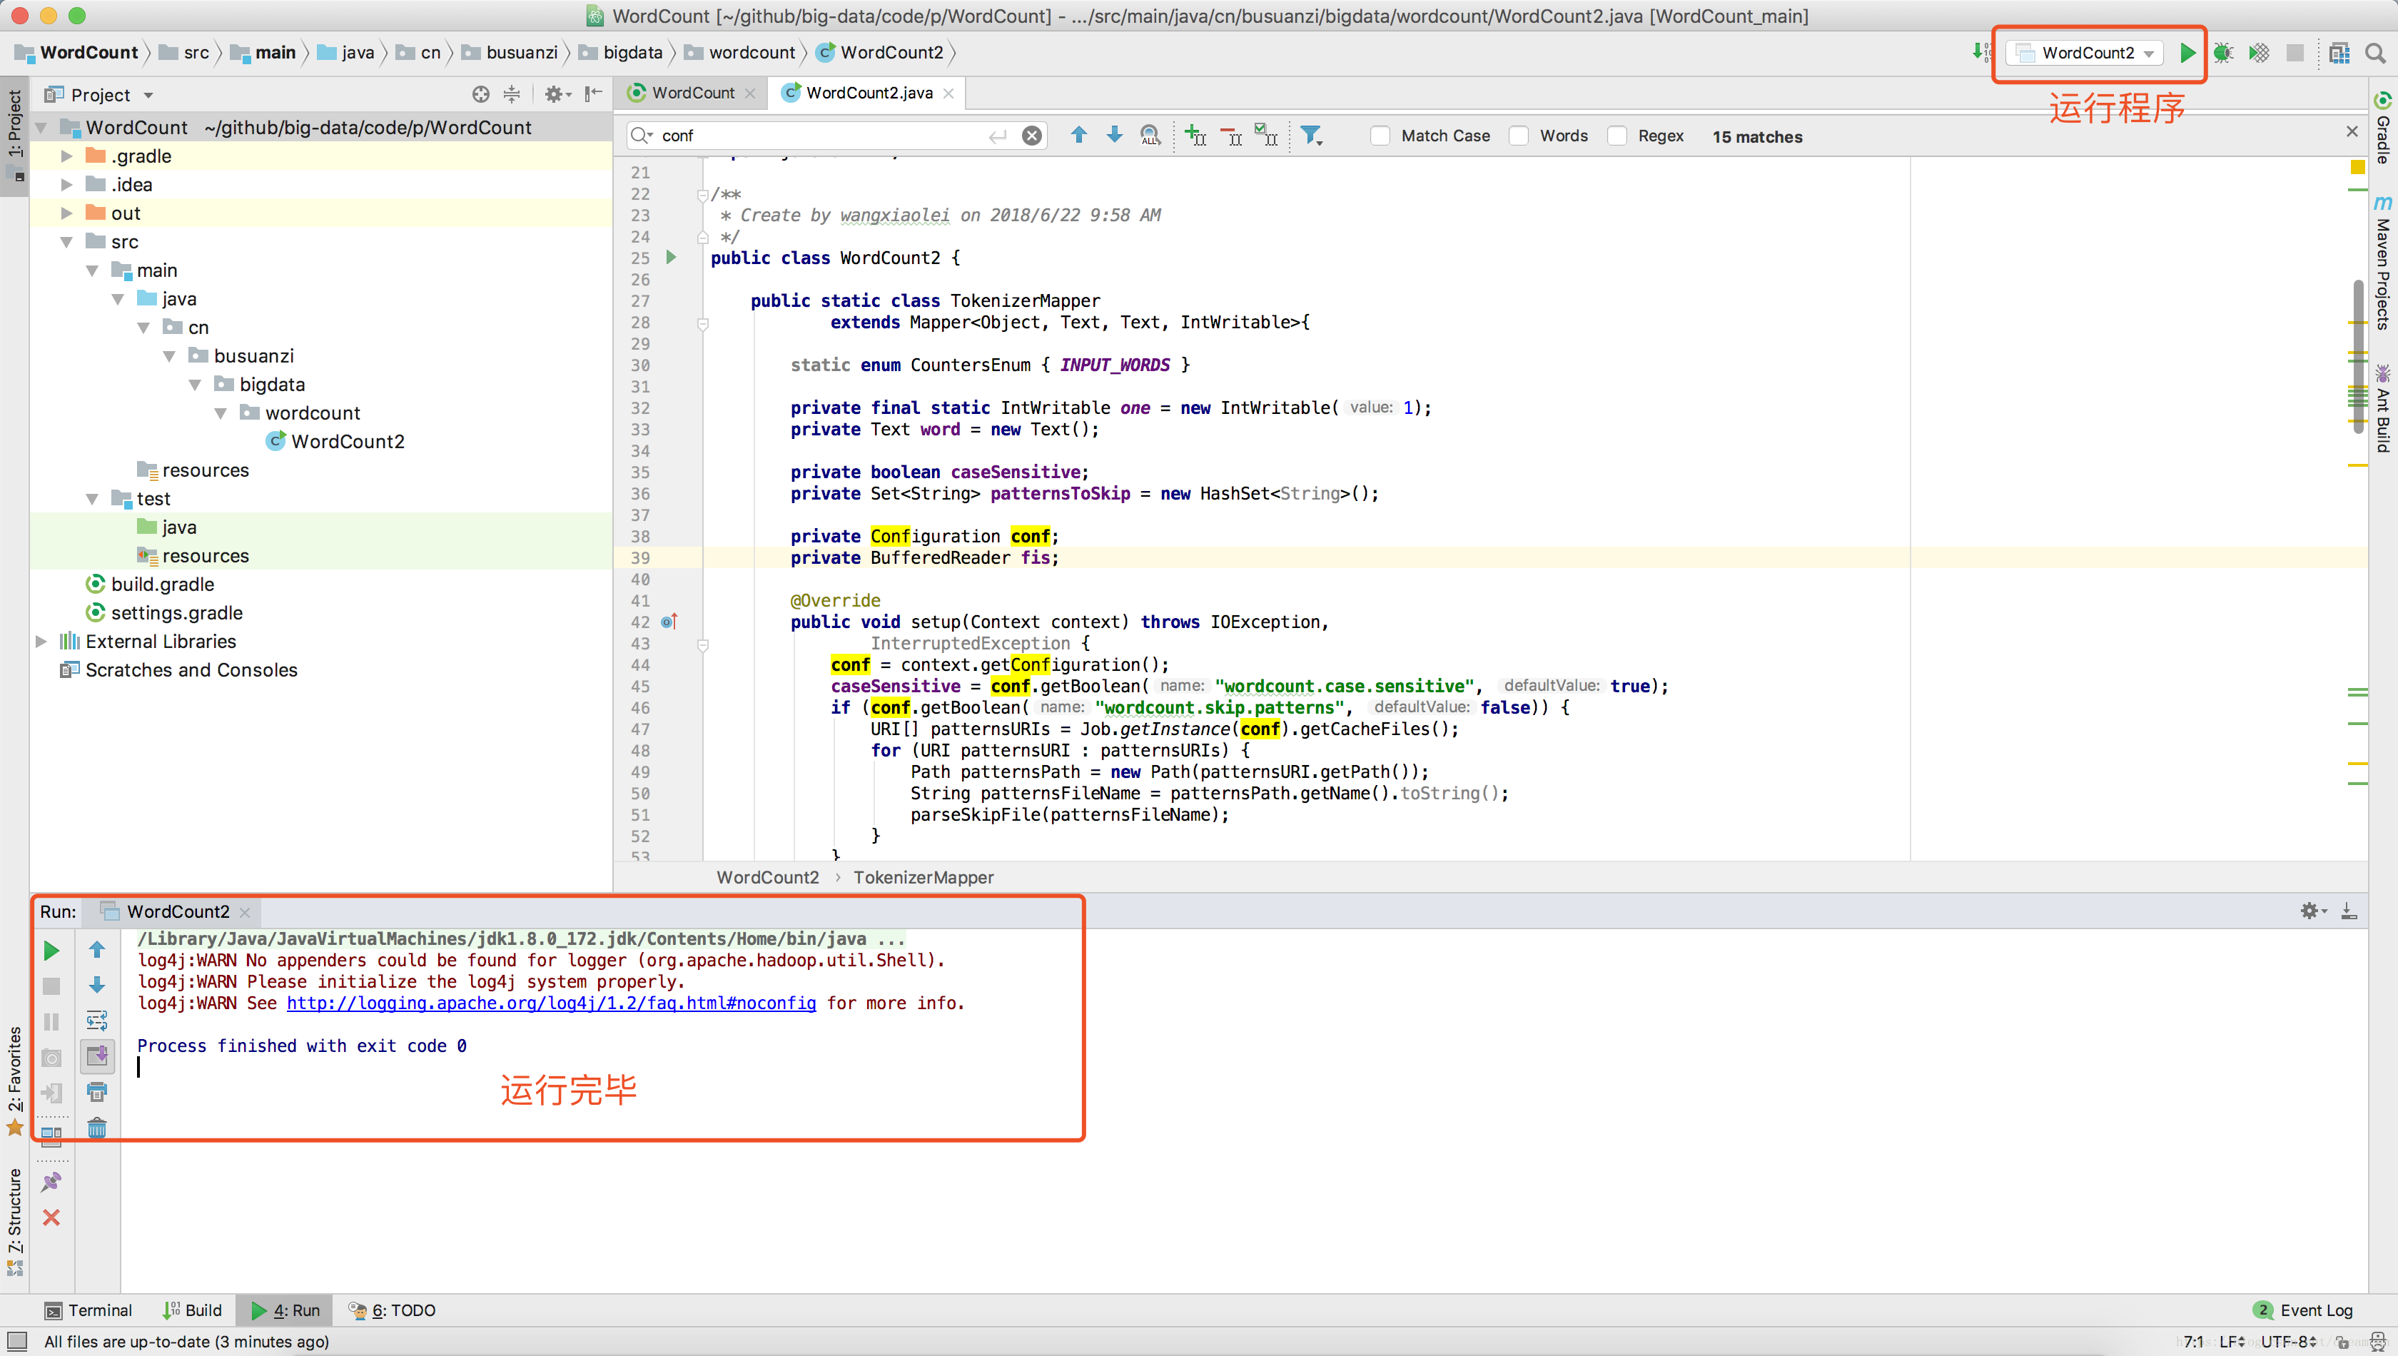Image resolution: width=2398 pixels, height=1356 pixels.
Task: Collapse the wordcount package
Action: [x=221, y=413]
